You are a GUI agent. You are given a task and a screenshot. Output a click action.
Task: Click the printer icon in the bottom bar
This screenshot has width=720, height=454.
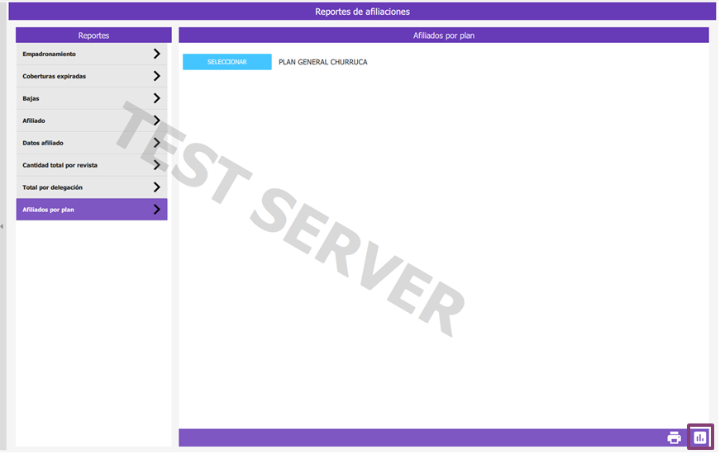tap(674, 438)
